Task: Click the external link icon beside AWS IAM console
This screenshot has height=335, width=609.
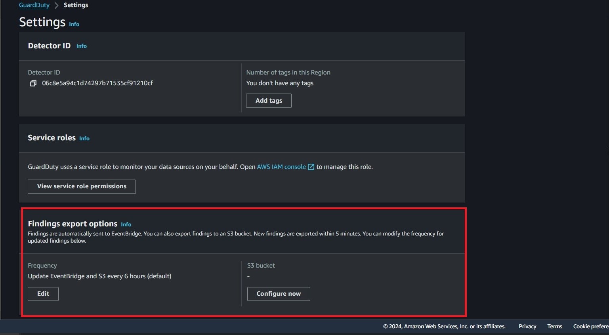Action: pyautogui.click(x=311, y=167)
